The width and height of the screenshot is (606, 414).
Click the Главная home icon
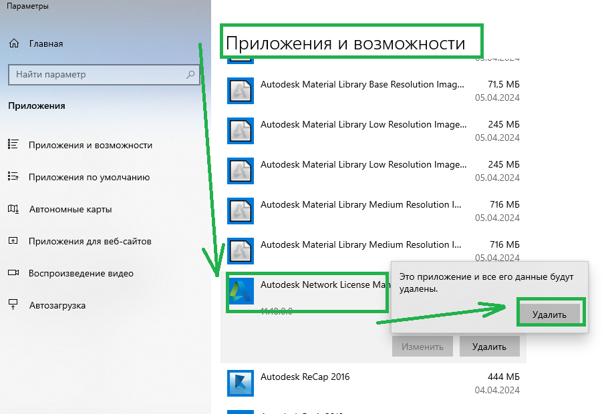[x=13, y=43]
